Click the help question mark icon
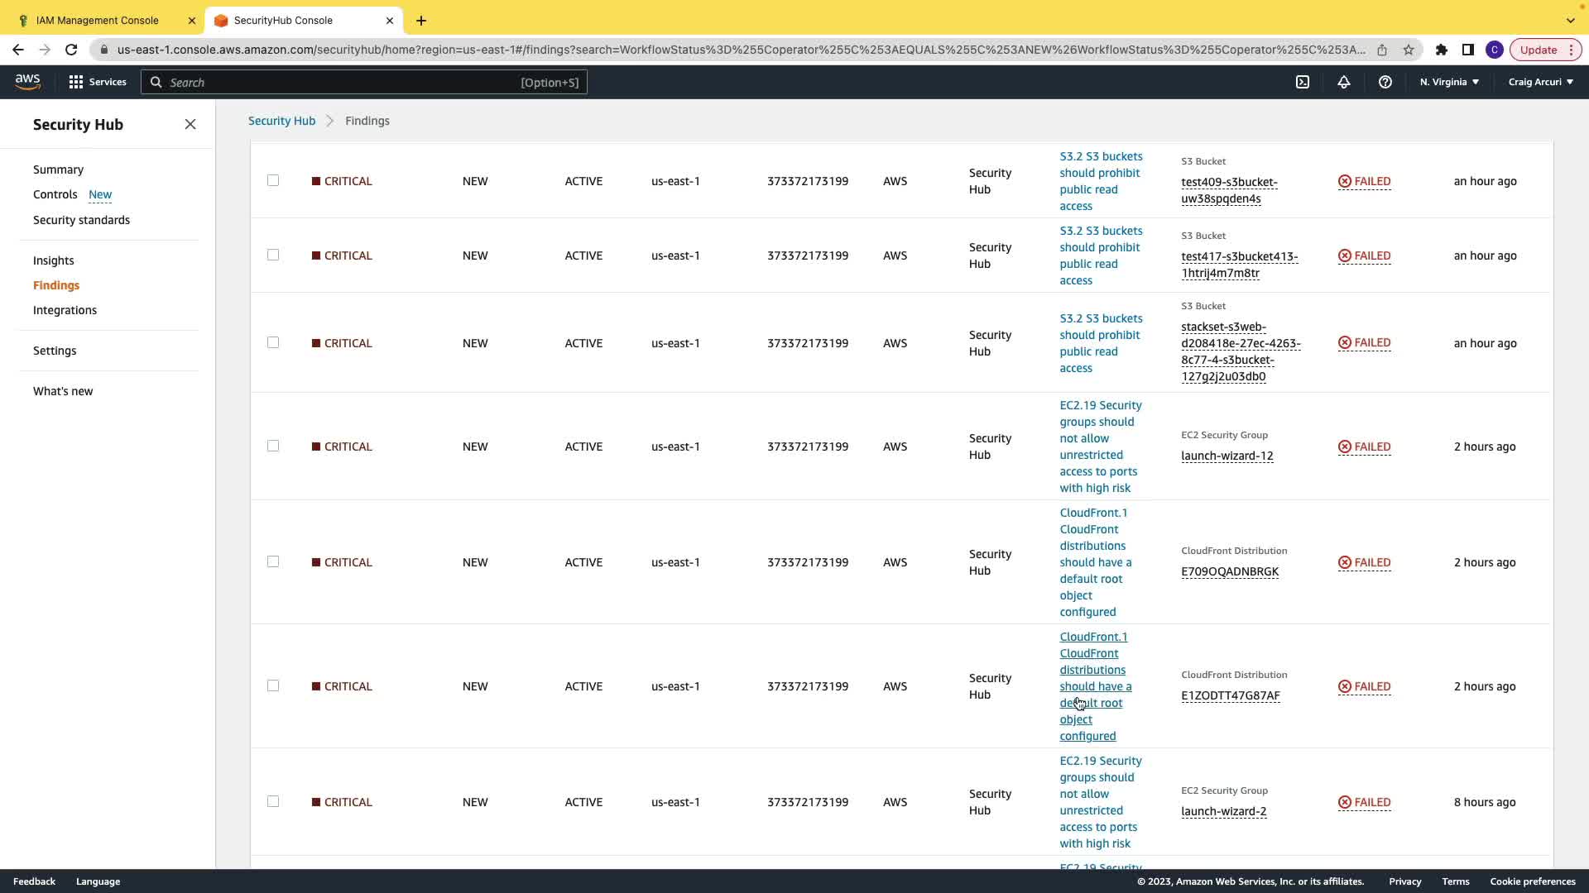 [x=1385, y=82]
